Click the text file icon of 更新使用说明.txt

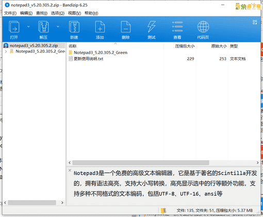coord(71,59)
